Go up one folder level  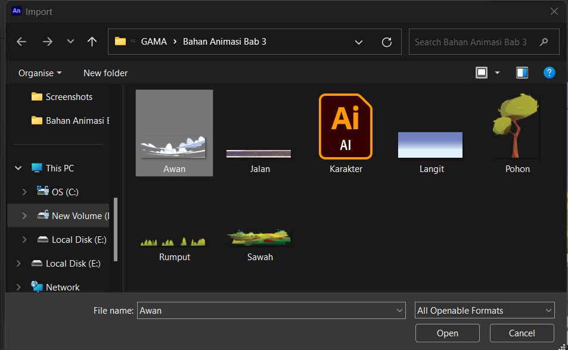coord(92,42)
